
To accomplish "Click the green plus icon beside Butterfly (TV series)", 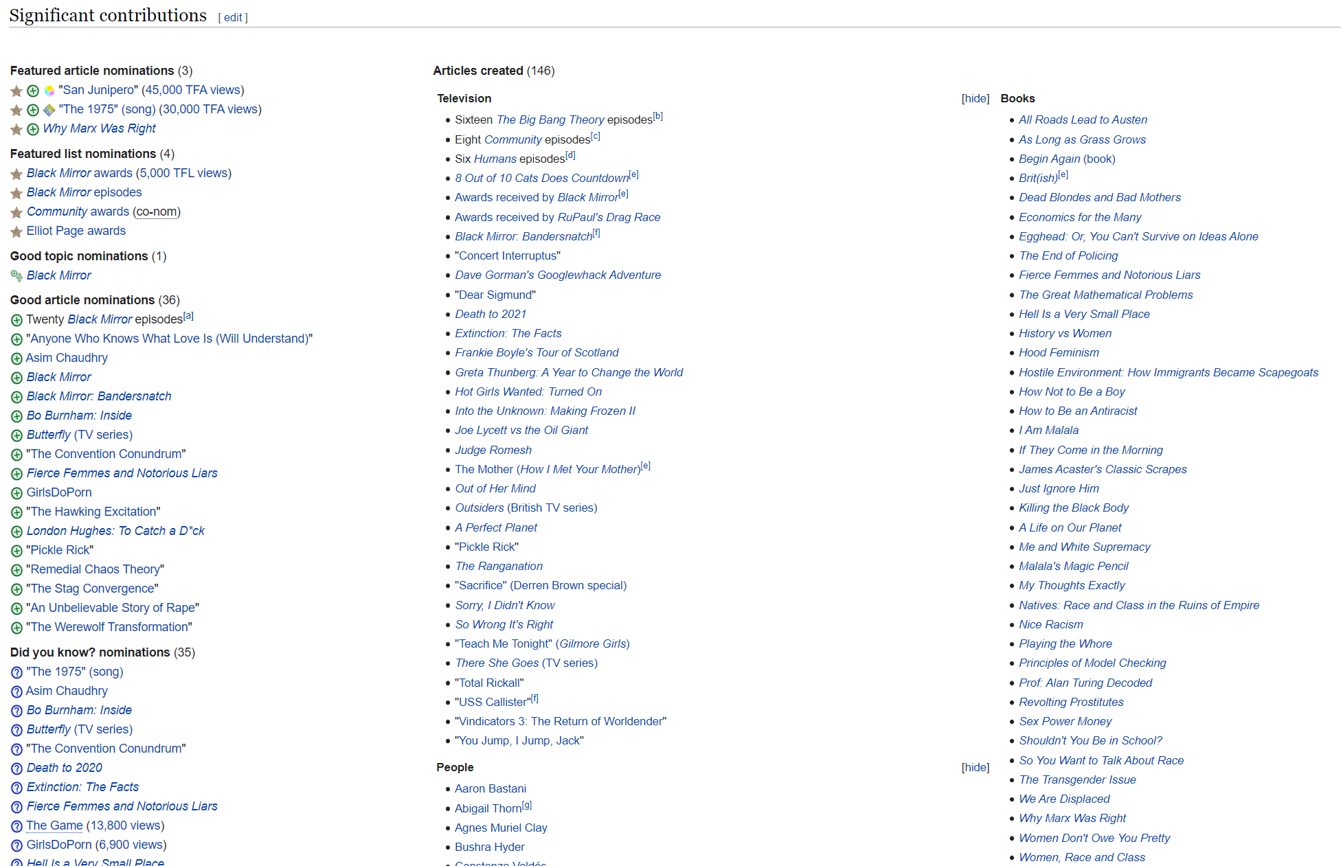I will point(16,435).
